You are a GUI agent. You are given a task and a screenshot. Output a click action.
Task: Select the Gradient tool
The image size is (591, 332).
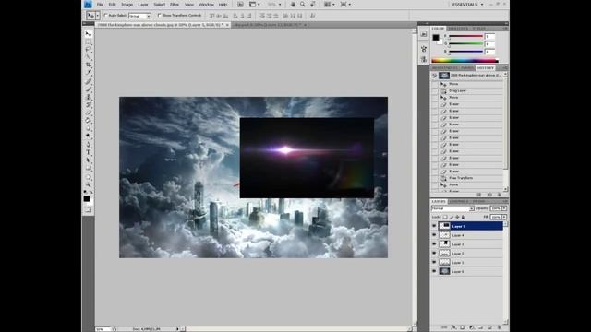89,121
